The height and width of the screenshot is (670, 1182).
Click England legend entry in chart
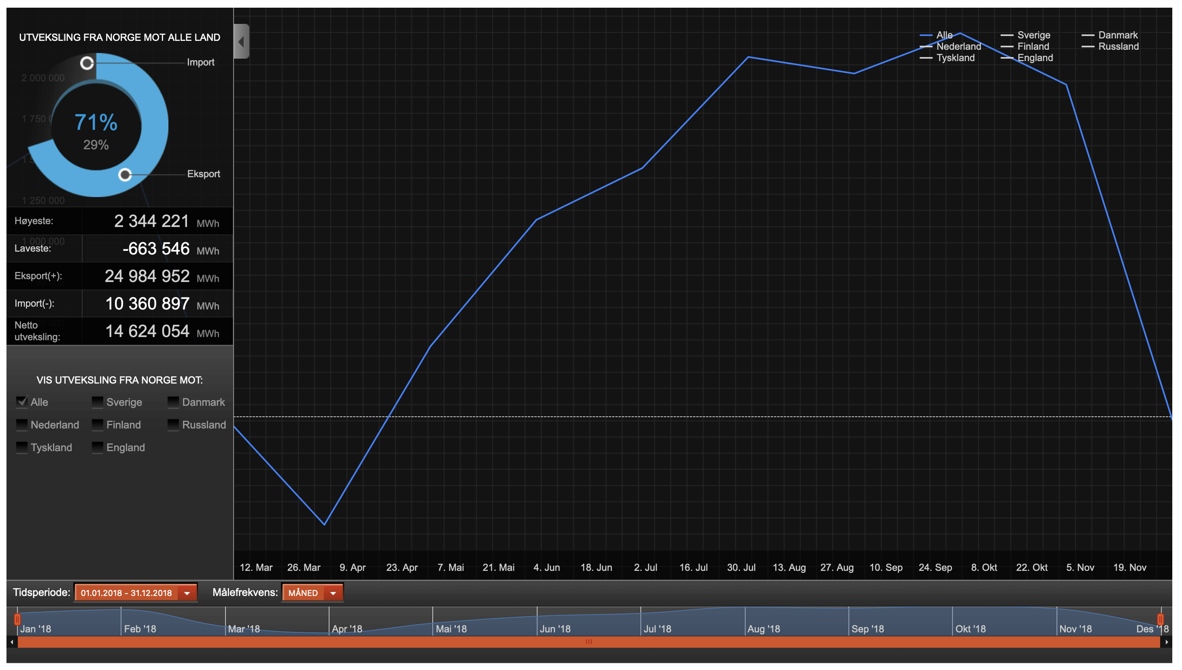coord(1034,58)
